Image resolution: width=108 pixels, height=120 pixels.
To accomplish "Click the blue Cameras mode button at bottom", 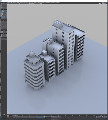I will coord(41,118).
